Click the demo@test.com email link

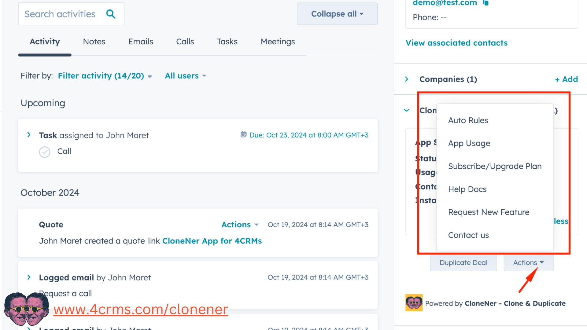[445, 3]
